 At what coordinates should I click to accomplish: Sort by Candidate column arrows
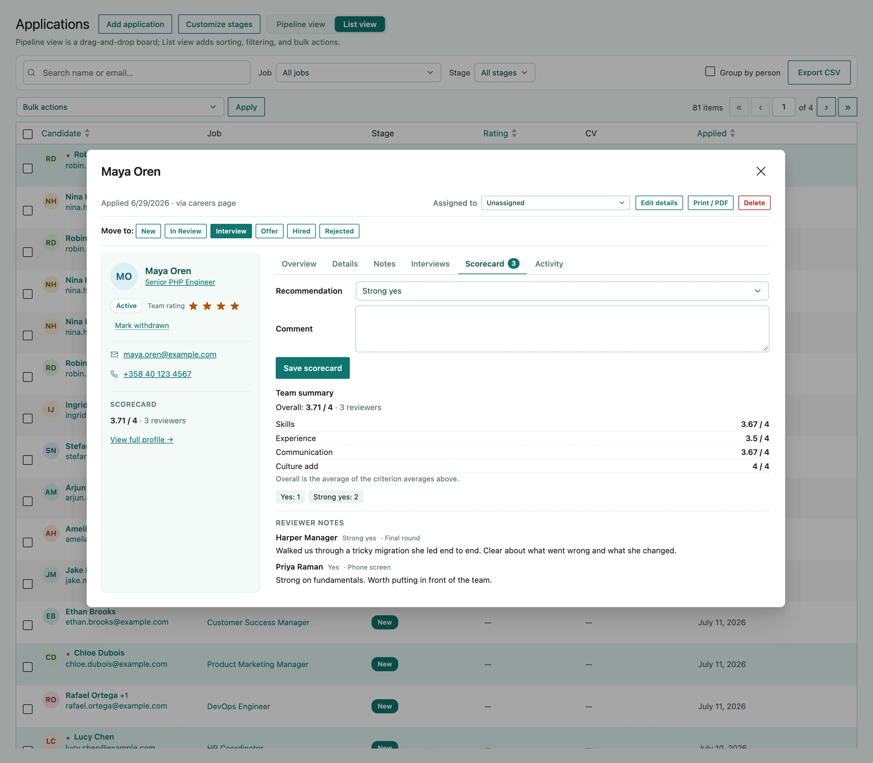87,133
